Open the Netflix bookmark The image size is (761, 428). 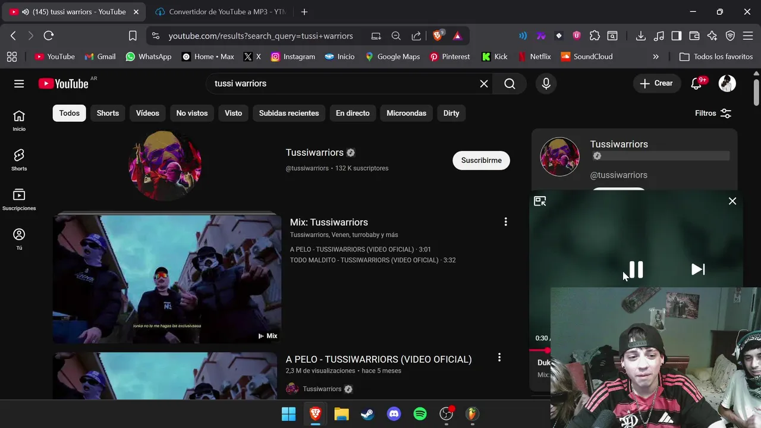click(534, 56)
